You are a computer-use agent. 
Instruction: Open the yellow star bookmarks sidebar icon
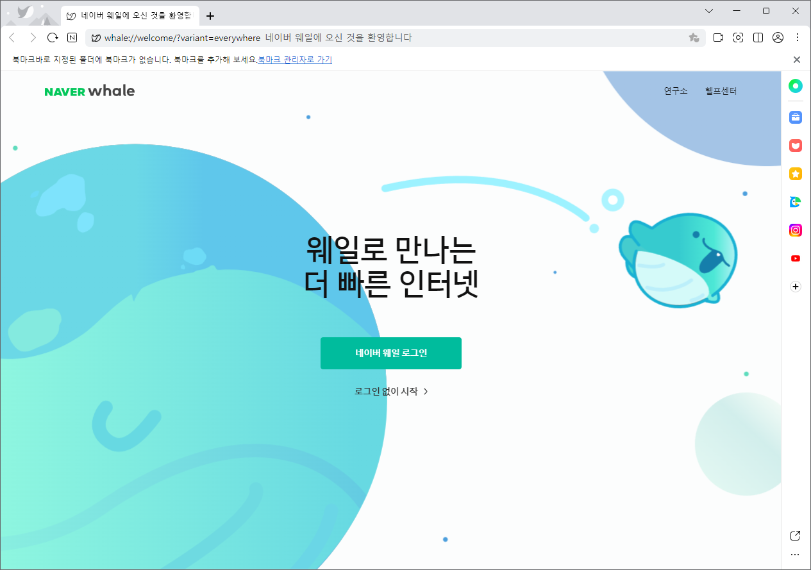click(x=796, y=174)
